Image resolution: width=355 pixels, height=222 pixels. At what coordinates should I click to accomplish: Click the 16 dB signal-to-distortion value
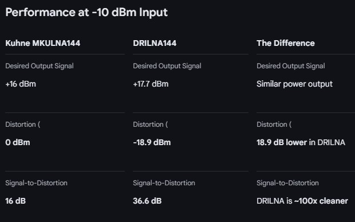pyautogui.click(x=15, y=201)
